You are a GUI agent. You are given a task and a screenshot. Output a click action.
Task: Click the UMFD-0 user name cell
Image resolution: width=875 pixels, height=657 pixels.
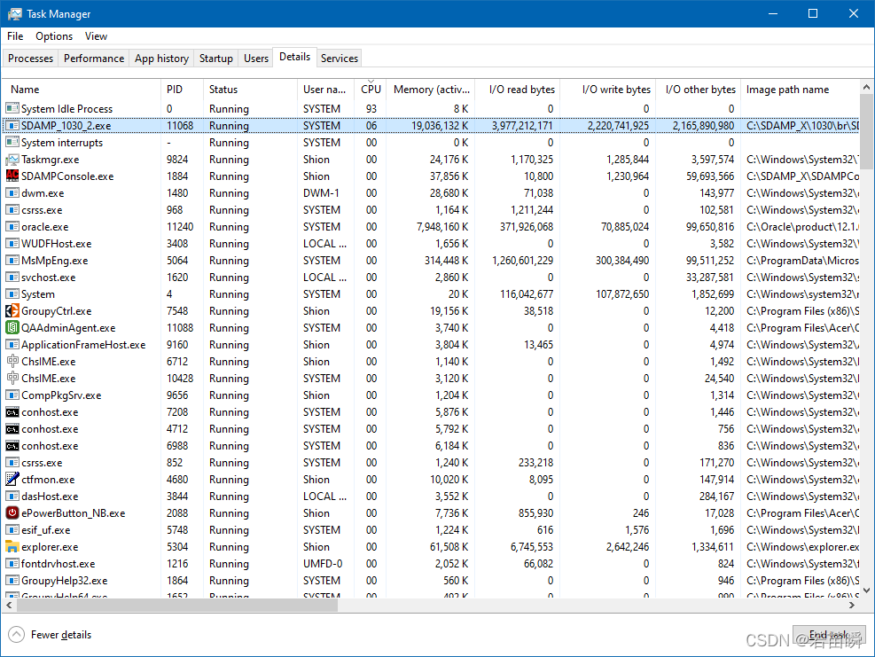tap(323, 564)
